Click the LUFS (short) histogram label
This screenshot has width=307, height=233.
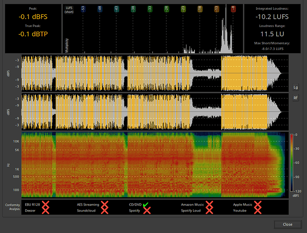coord(68,10)
